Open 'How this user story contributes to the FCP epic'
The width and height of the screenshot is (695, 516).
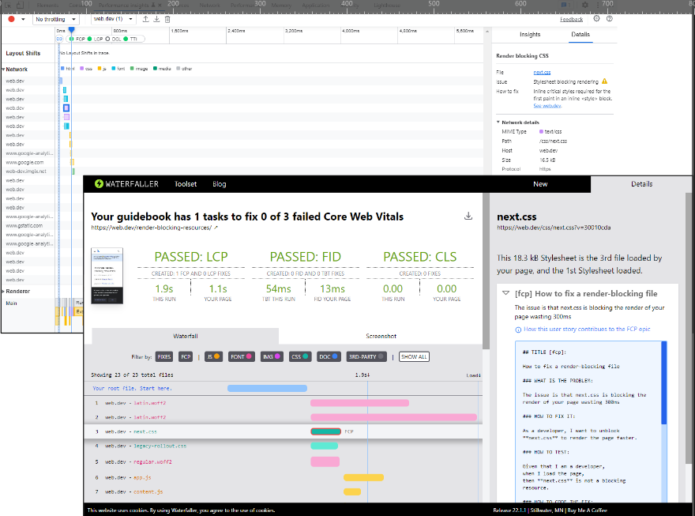[587, 330]
